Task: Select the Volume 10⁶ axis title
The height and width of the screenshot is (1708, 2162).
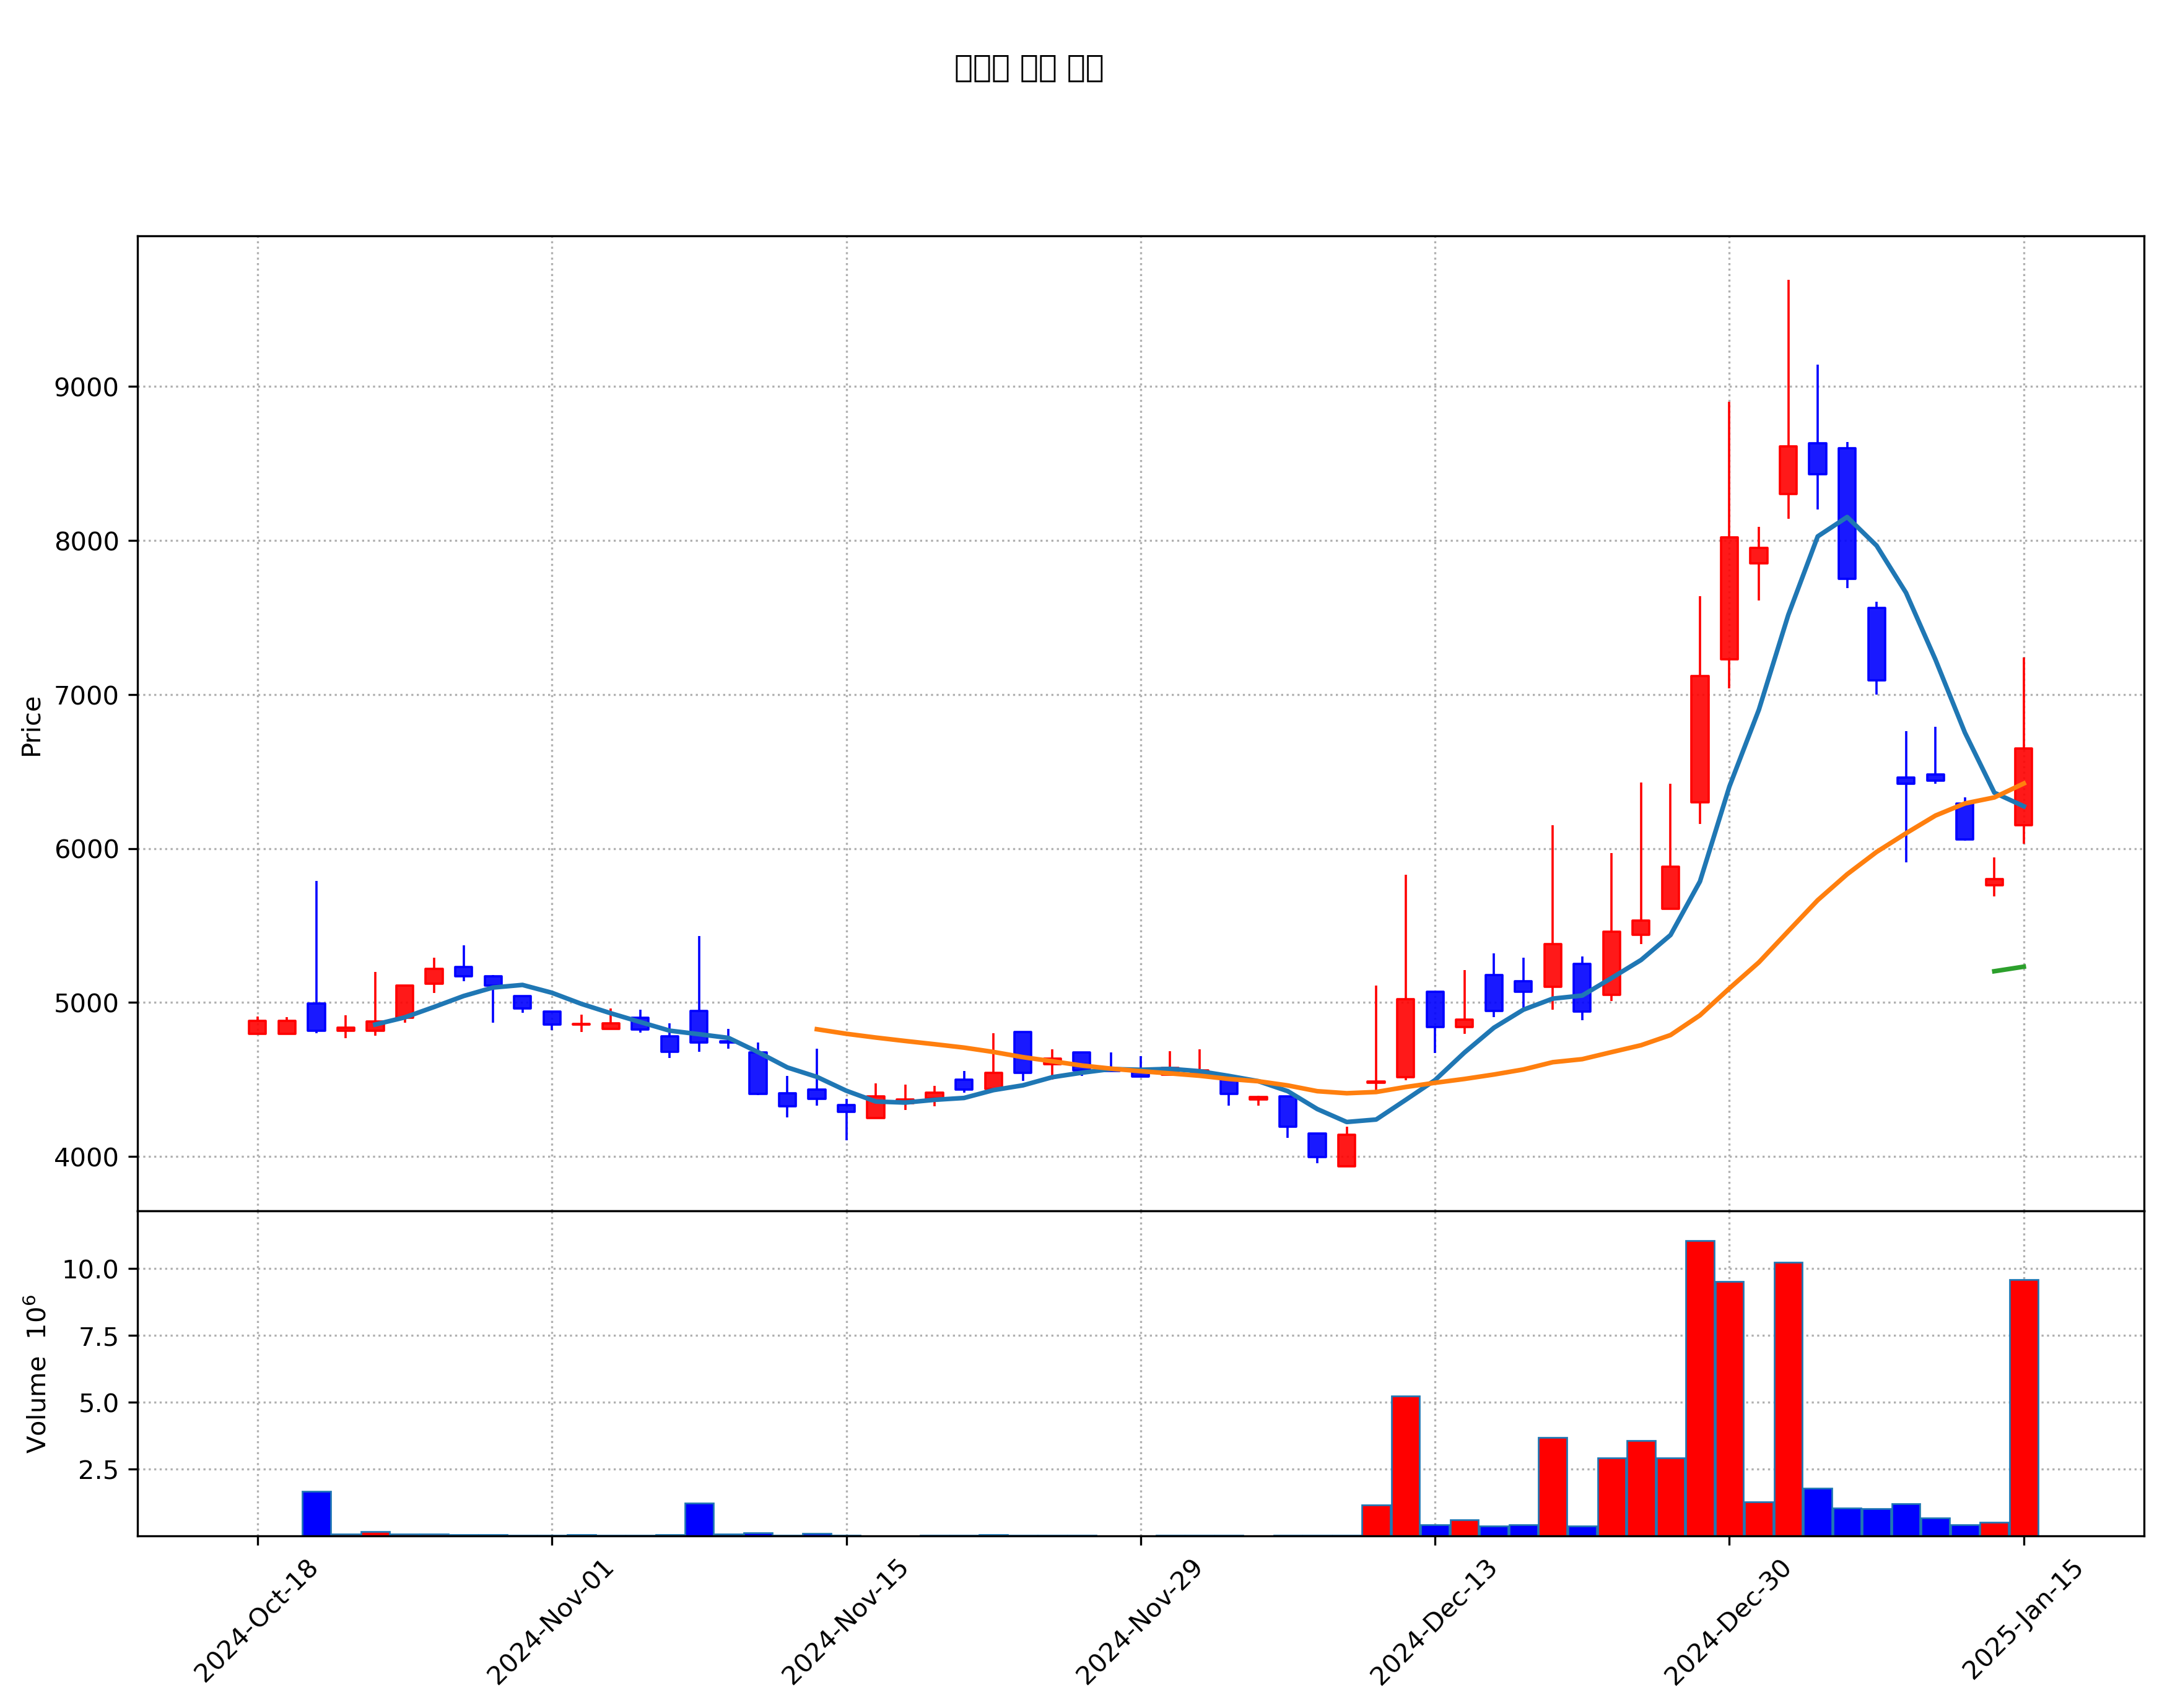Action: click(35, 1374)
